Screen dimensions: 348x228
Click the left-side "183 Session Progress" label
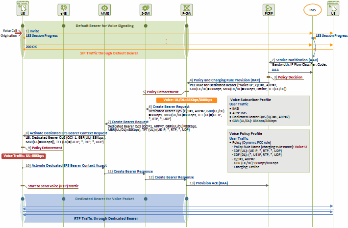[42, 35]
